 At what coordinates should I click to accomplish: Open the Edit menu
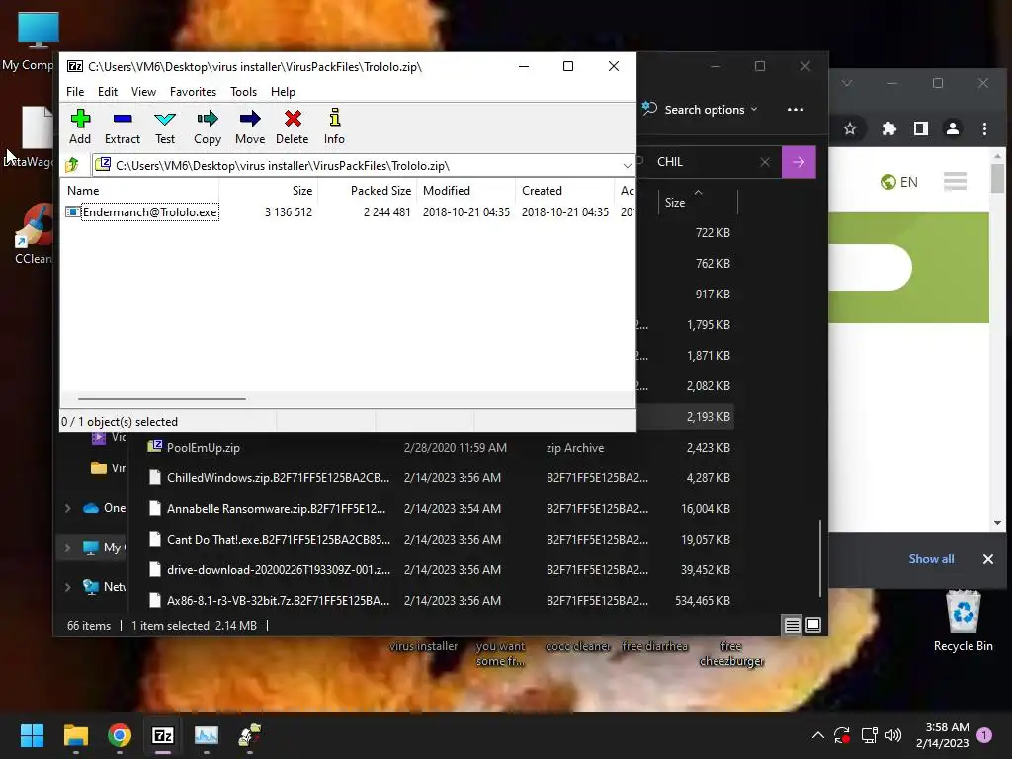coord(107,92)
